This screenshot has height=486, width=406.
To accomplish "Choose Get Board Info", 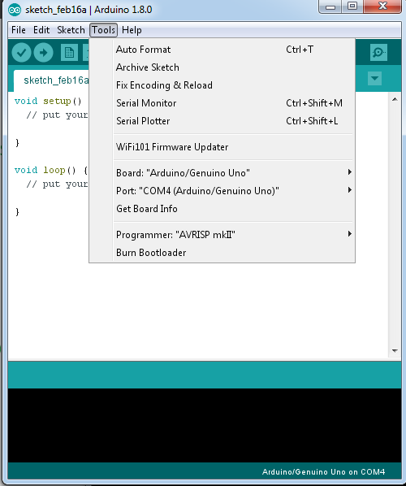I will (x=222, y=209).
